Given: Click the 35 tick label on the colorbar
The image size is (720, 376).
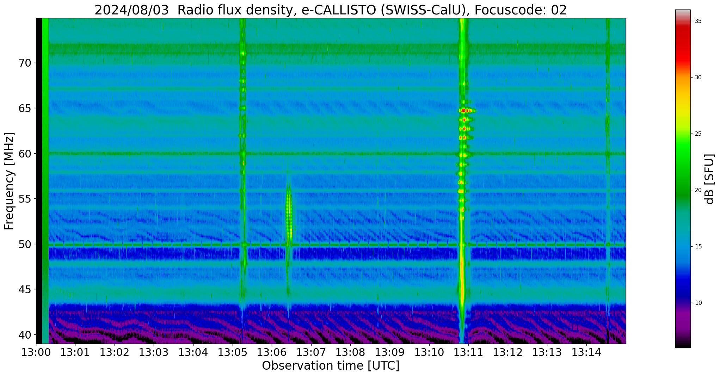Looking at the screenshot, I should coord(698,21).
